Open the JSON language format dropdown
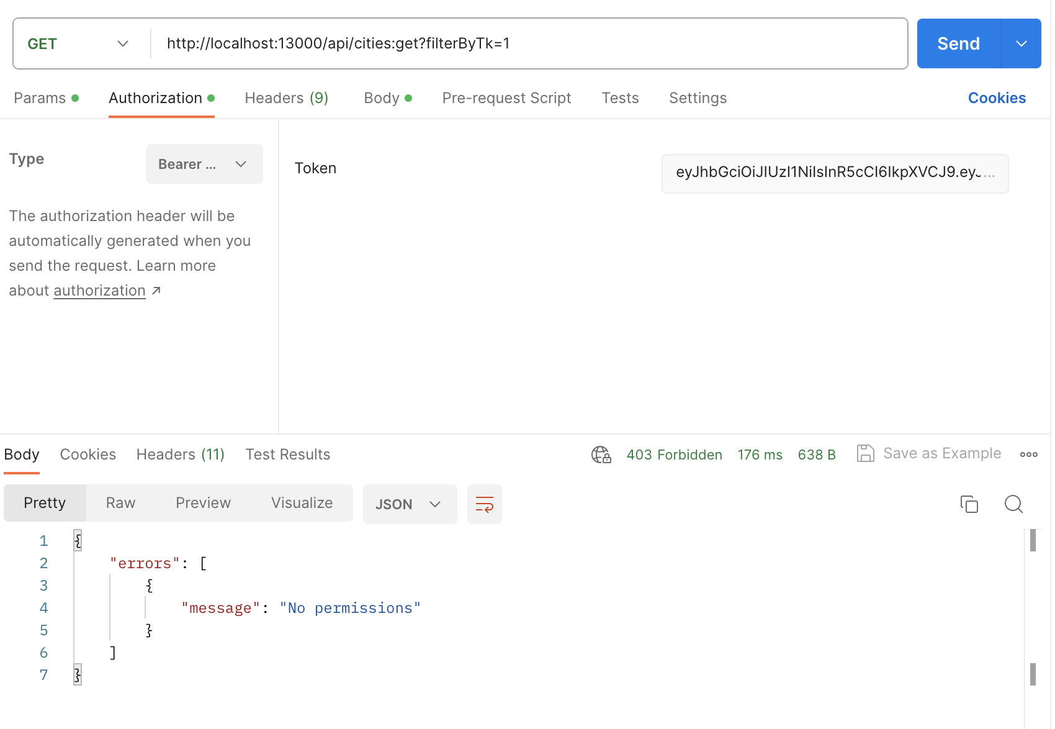Screen dimensions: 1055x729 pyautogui.click(x=410, y=504)
